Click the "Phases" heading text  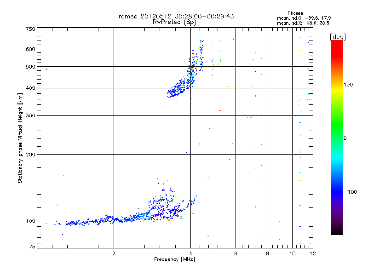295,13
